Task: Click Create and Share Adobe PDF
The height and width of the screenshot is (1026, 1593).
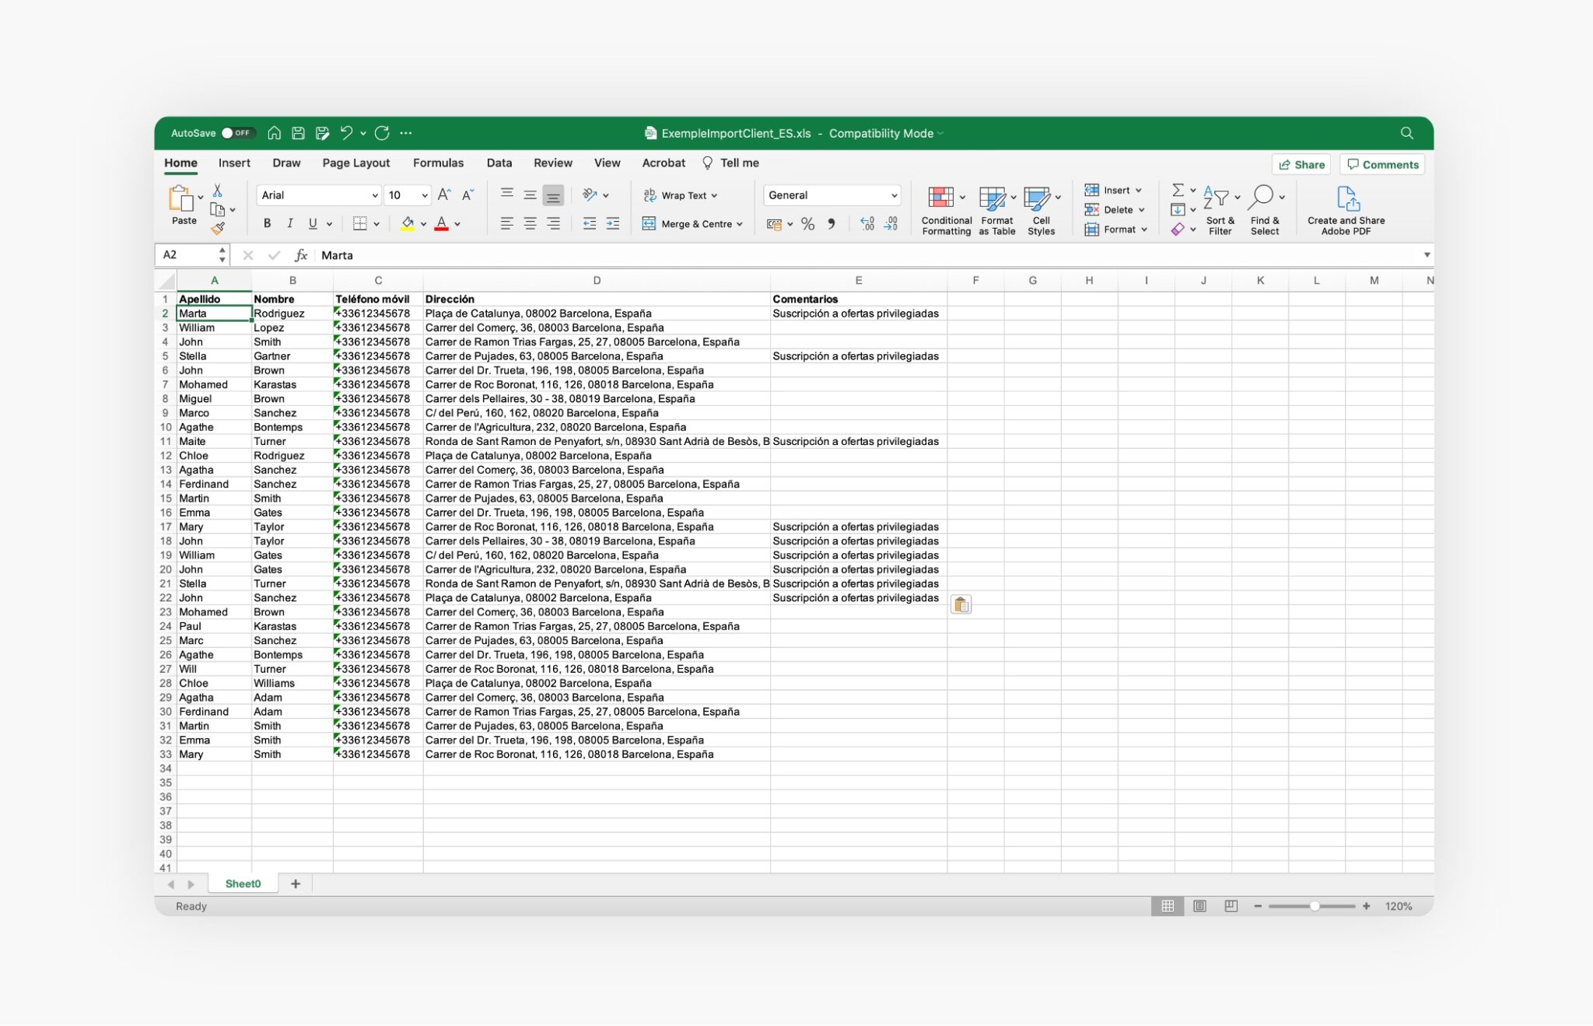Action: [x=1346, y=210]
